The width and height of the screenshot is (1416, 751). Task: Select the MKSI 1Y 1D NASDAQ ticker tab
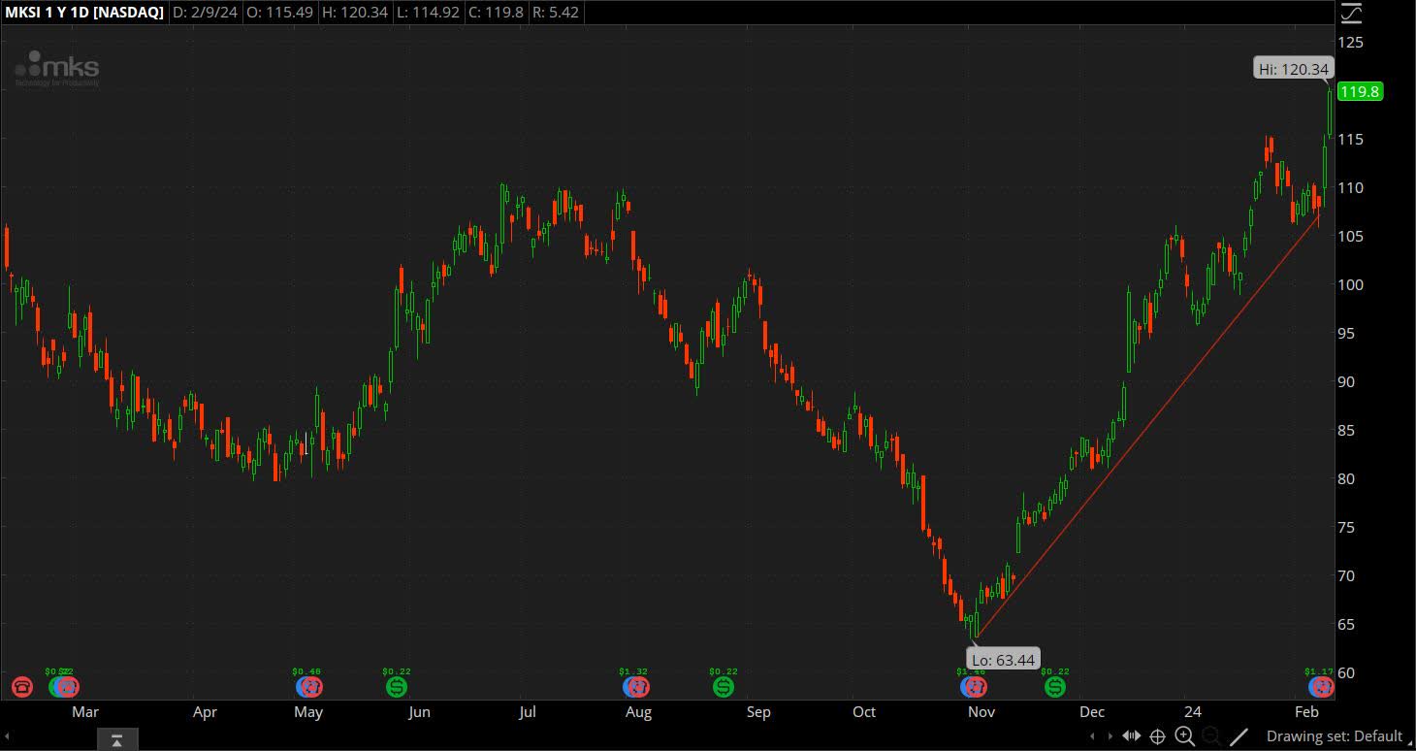click(x=84, y=13)
